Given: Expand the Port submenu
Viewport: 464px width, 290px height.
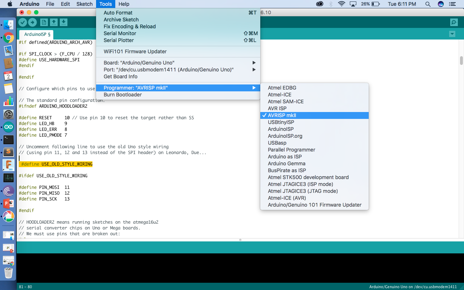Looking at the screenshot, I should [x=178, y=70].
